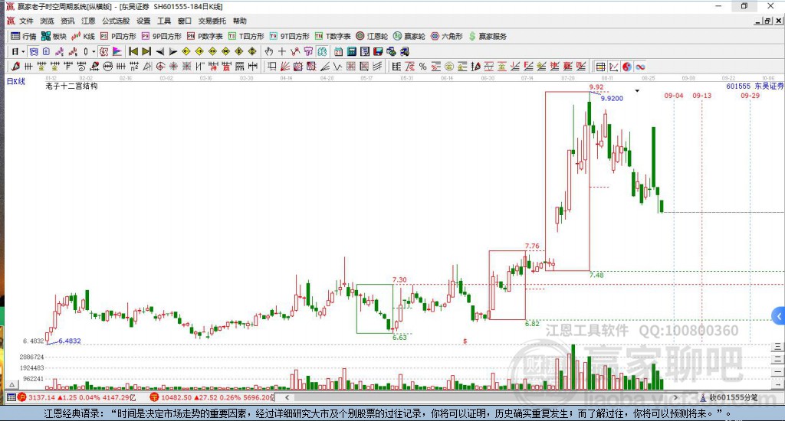This screenshot has width=785, height=421.
Task: Click the small black triangle marker near 9.92
Action: pyautogui.click(x=637, y=91)
